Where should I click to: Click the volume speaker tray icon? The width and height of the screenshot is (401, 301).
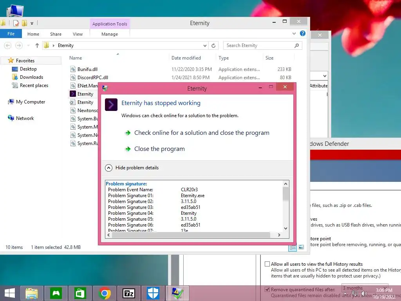click(x=364, y=294)
